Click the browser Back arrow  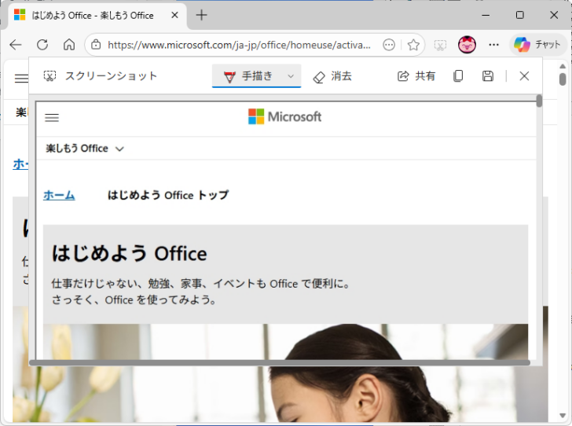[16, 45]
